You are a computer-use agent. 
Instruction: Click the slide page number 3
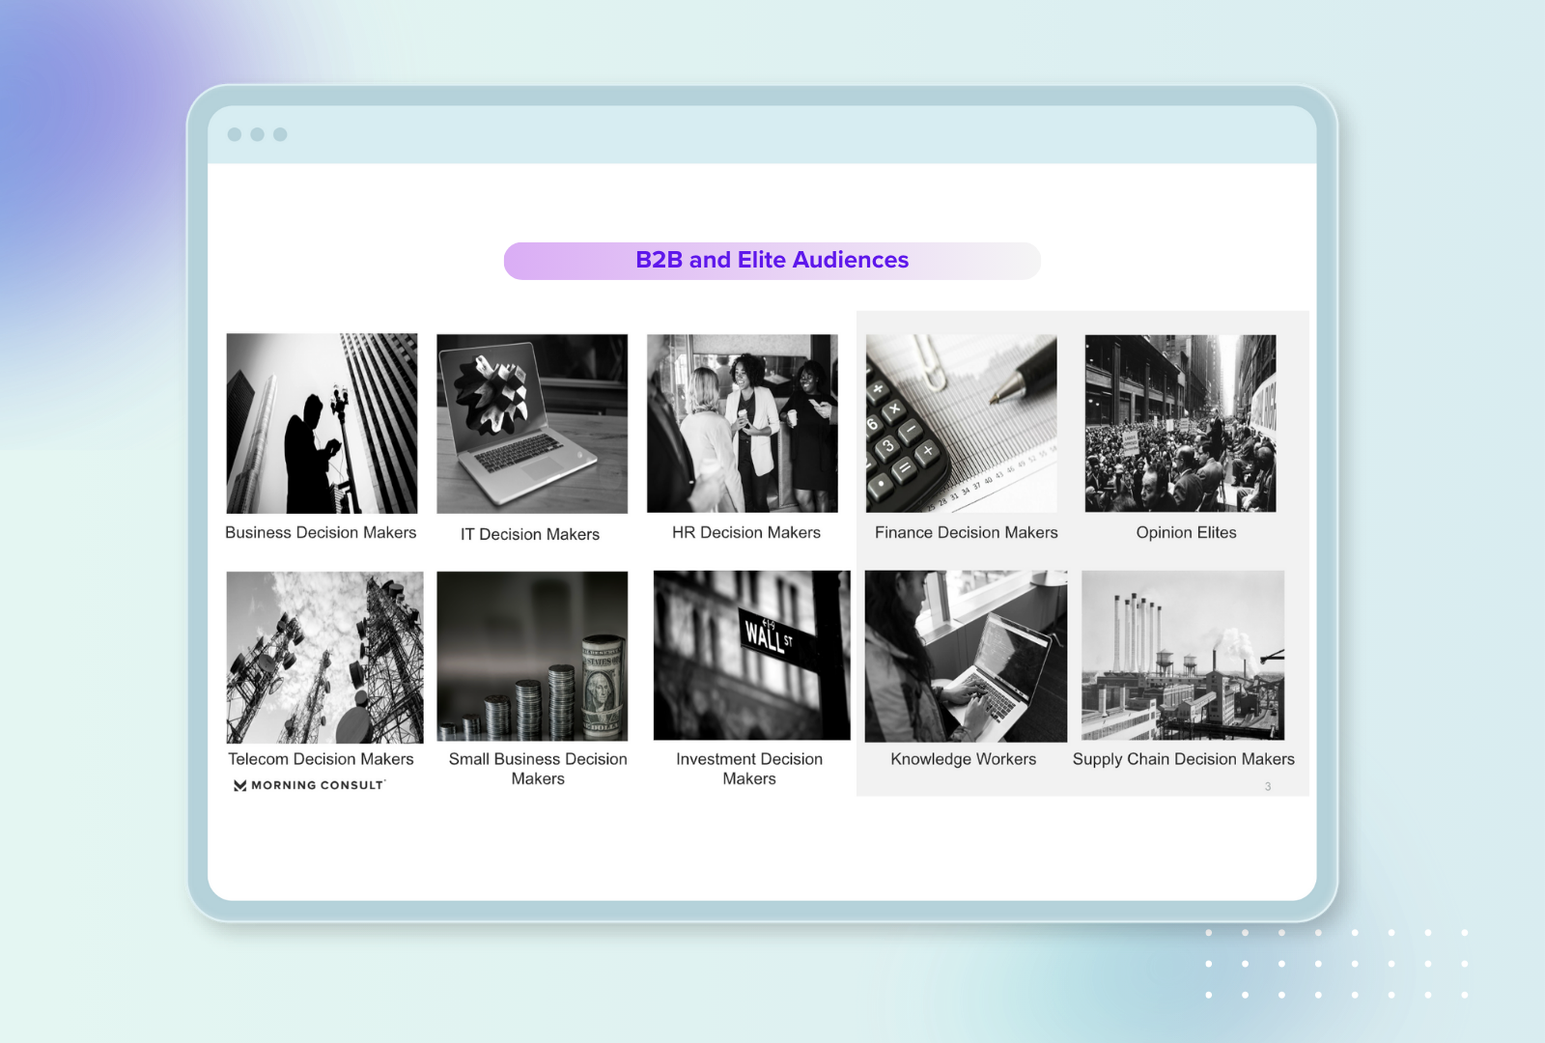click(1268, 787)
